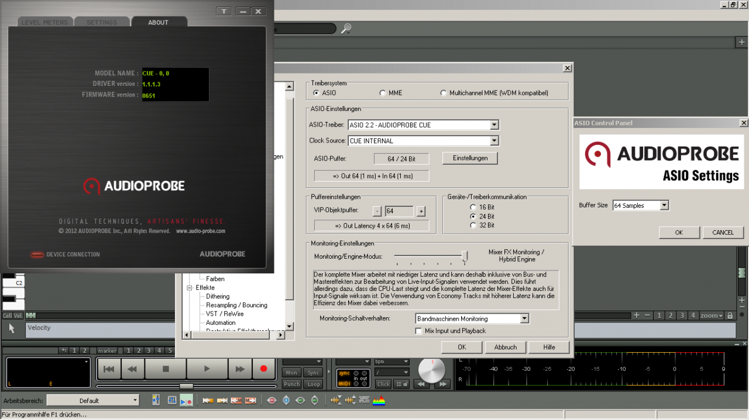Open the zoom dropdown menu
Viewport: 749px width, 420px height.
(x=712, y=315)
